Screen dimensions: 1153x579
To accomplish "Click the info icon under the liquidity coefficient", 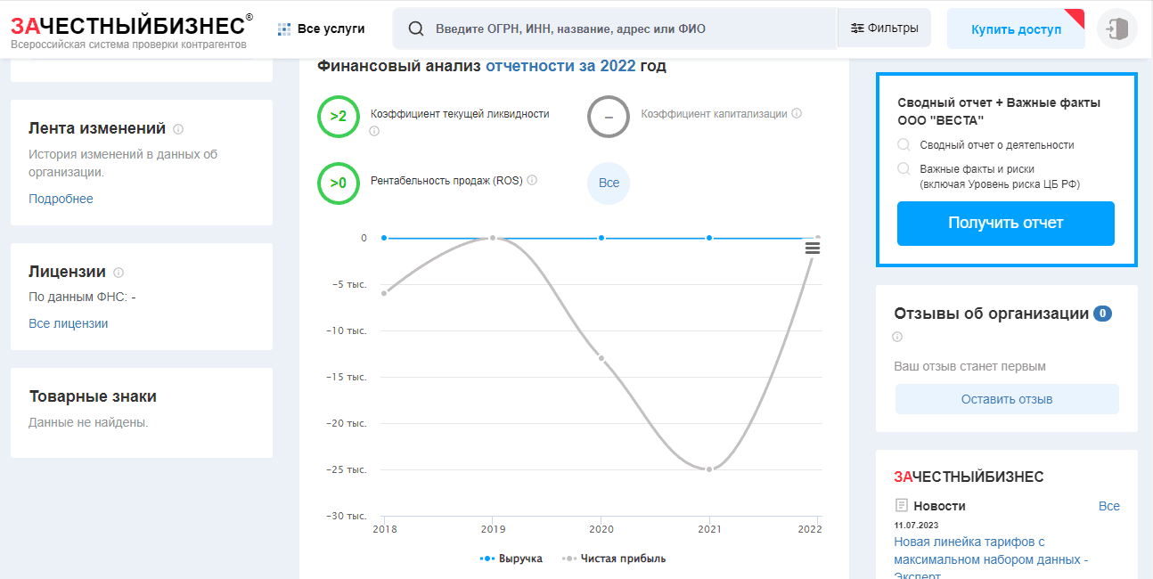I will [x=374, y=130].
